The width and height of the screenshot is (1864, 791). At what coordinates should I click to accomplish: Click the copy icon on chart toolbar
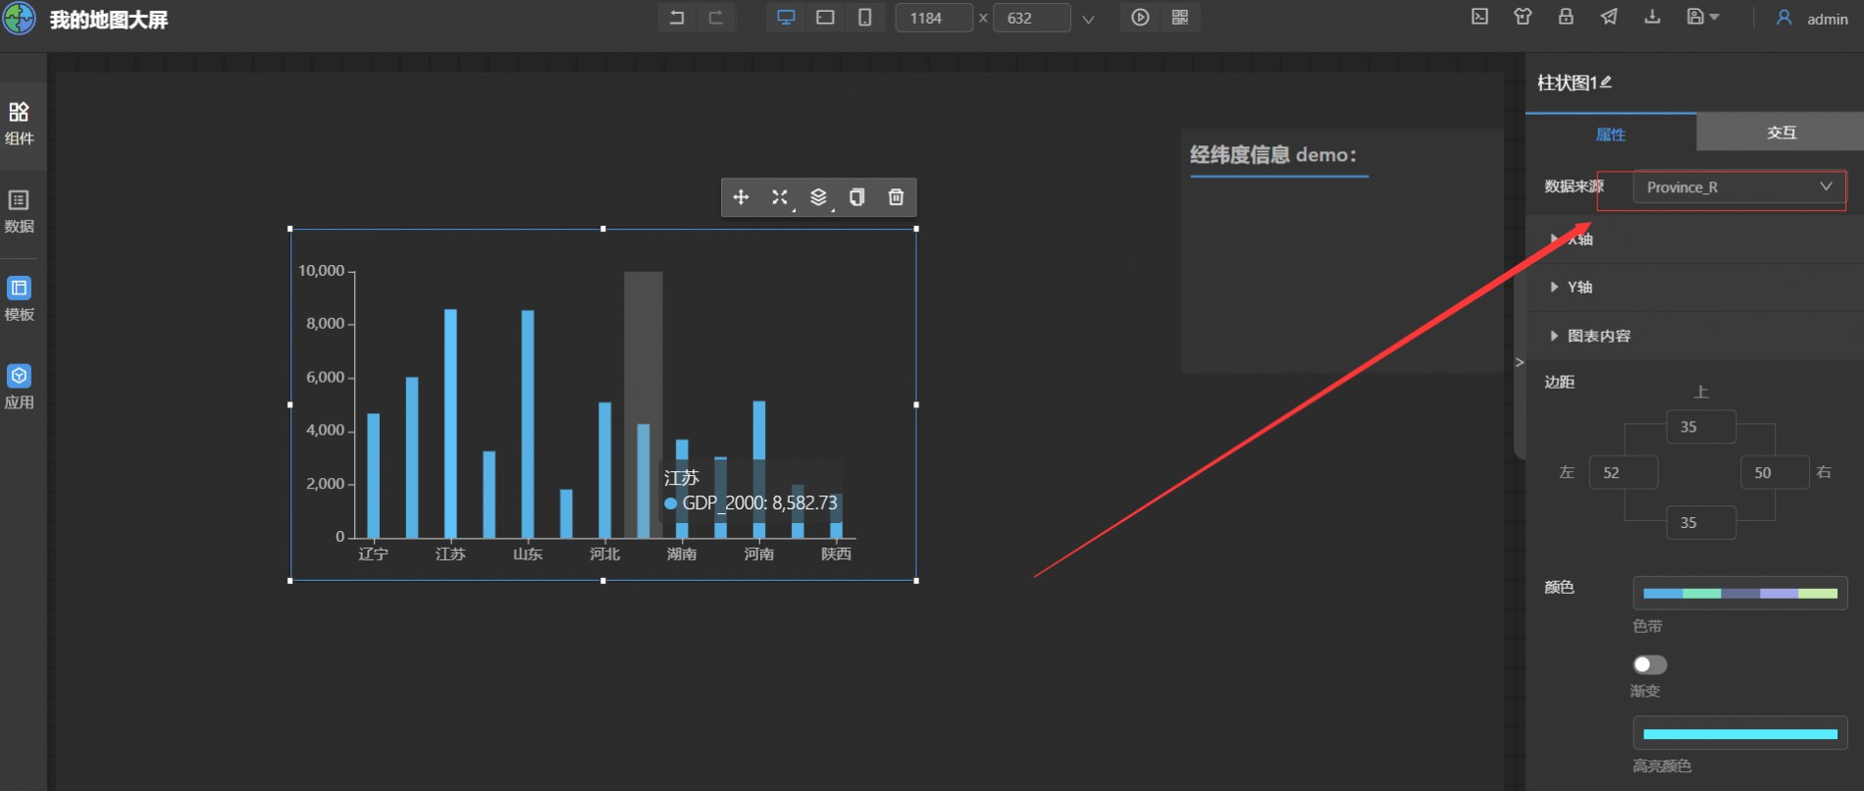[x=856, y=197]
